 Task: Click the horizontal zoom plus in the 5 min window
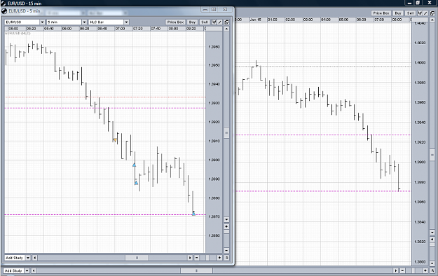219,258
